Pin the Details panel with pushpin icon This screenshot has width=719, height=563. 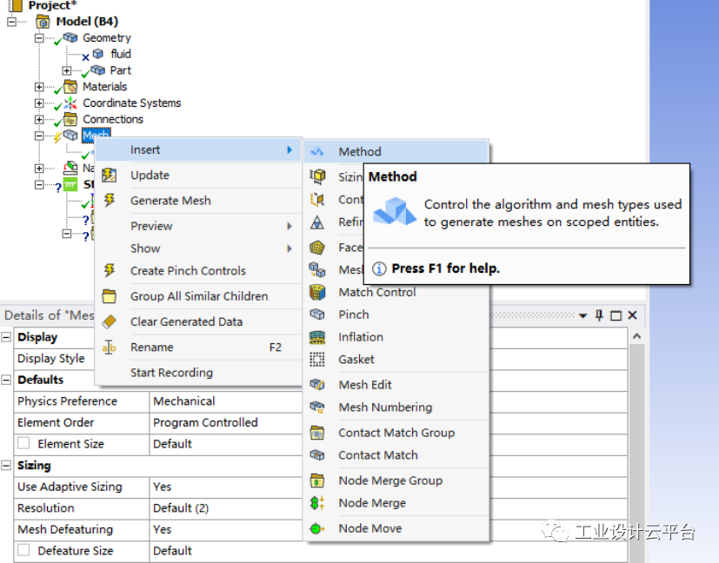tap(599, 315)
